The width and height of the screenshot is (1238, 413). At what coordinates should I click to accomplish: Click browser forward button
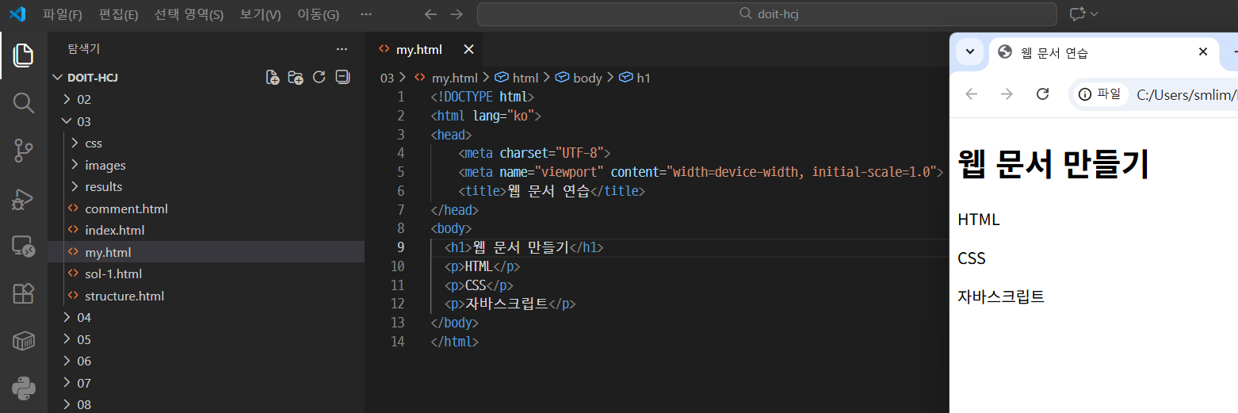[1007, 94]
